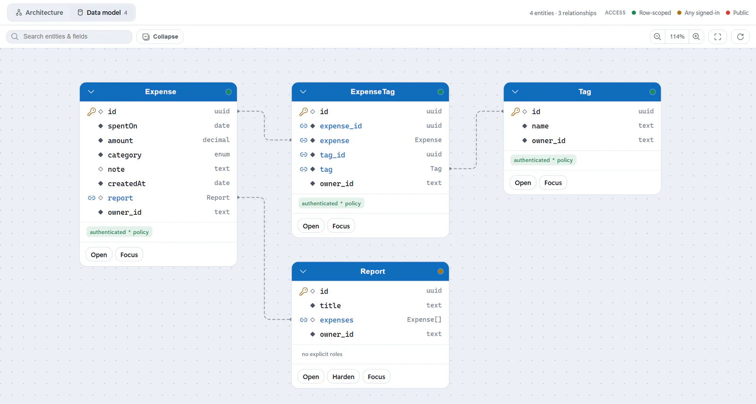756x404 pixels.
Task: Click the 114% zoom level indicator
Action: [677, 36]
